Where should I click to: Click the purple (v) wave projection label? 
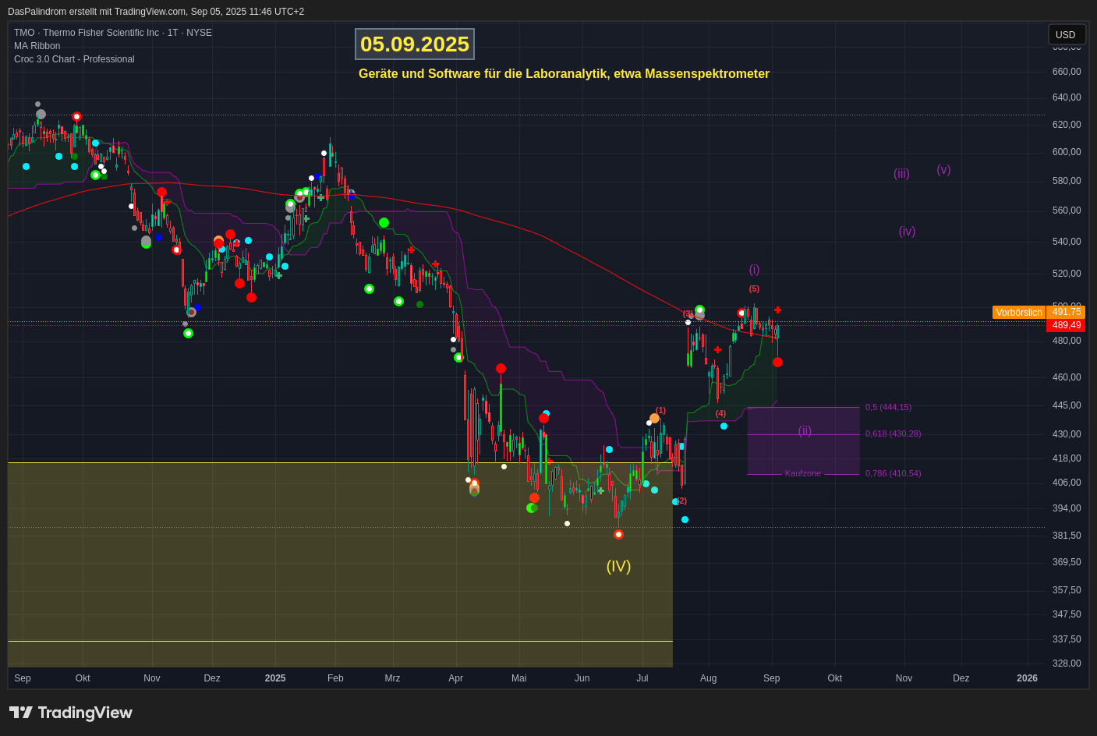[x=943, y=170]
